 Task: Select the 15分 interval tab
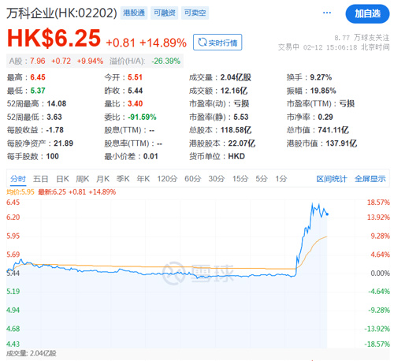click(x=240, y=179)
